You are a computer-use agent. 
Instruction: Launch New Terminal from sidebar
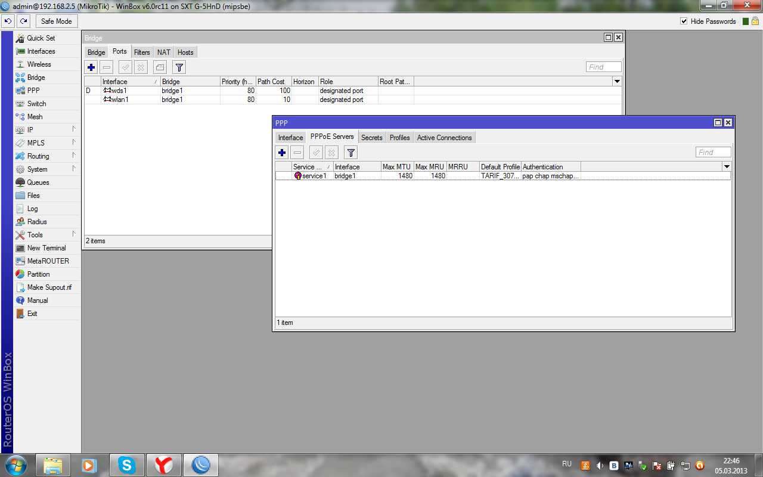(x=46, y=248)
